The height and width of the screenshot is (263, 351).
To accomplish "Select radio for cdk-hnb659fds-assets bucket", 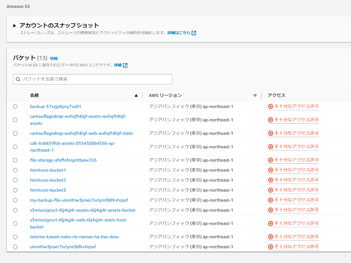I will point(15,147).
